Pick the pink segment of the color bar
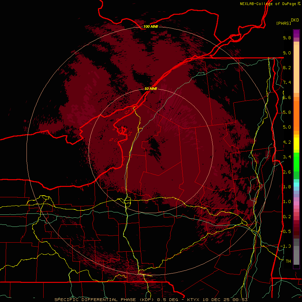 point(296,203)
